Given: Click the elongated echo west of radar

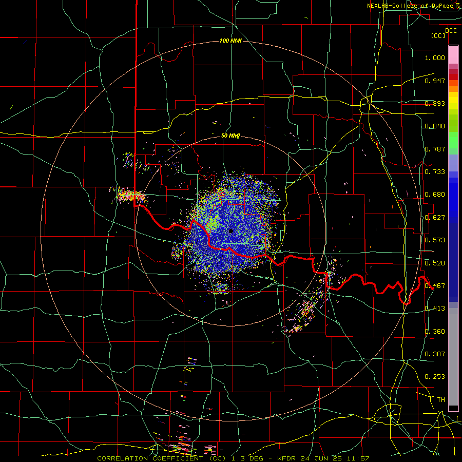Looking at the screenshot, I should click(130, 196).
